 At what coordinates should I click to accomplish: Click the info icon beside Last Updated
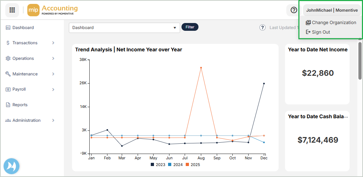point(262,28)
